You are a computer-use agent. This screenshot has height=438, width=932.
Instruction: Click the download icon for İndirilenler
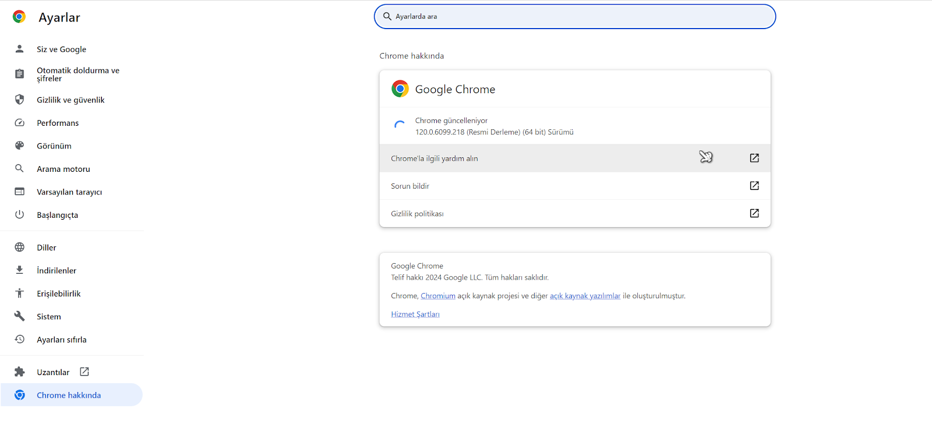(x=19, y=270)
